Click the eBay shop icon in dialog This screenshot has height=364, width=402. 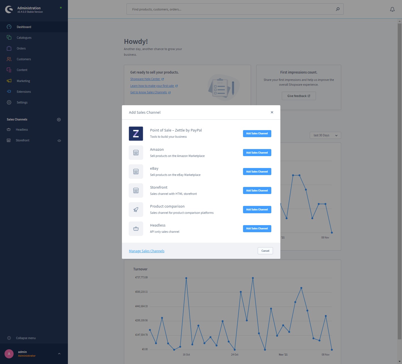tap(136, 172)
